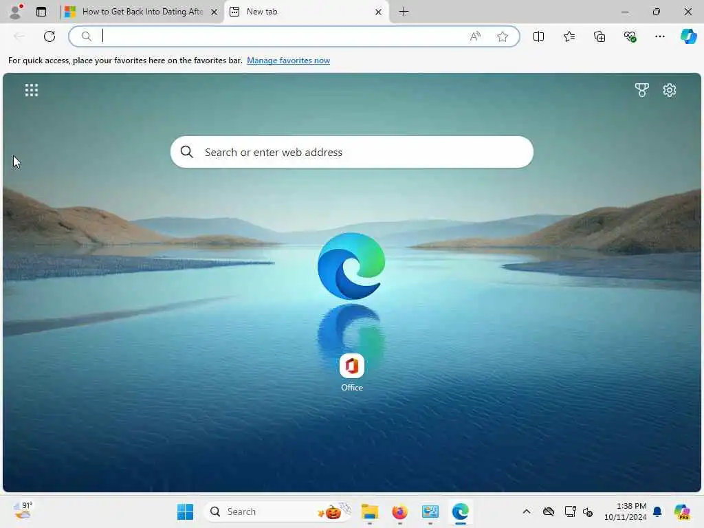Switch to the 'How to Get Back Into Dating' tab
This screenshot has height=528, width=704.
click(x=142, y=12)
